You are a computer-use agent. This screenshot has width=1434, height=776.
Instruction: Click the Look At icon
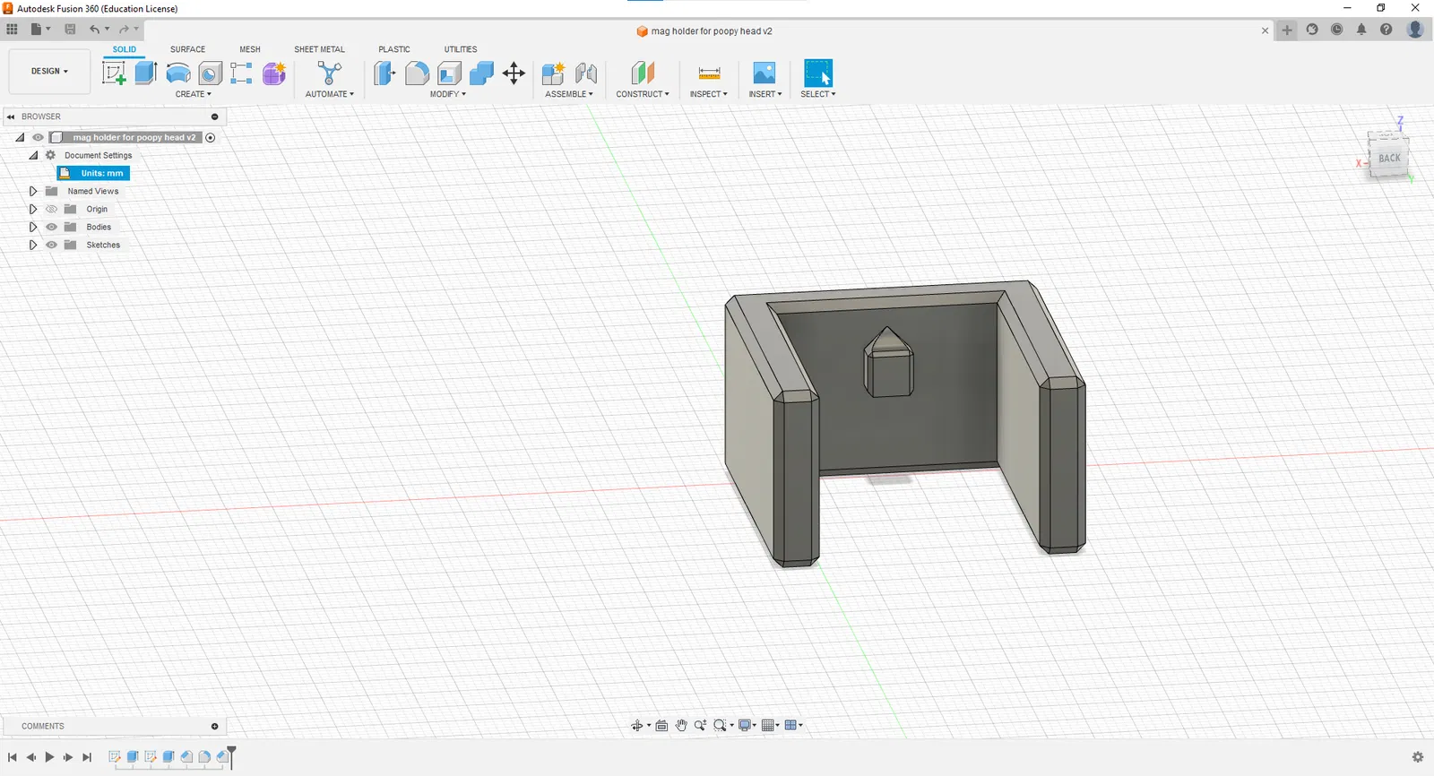(661, 726)
